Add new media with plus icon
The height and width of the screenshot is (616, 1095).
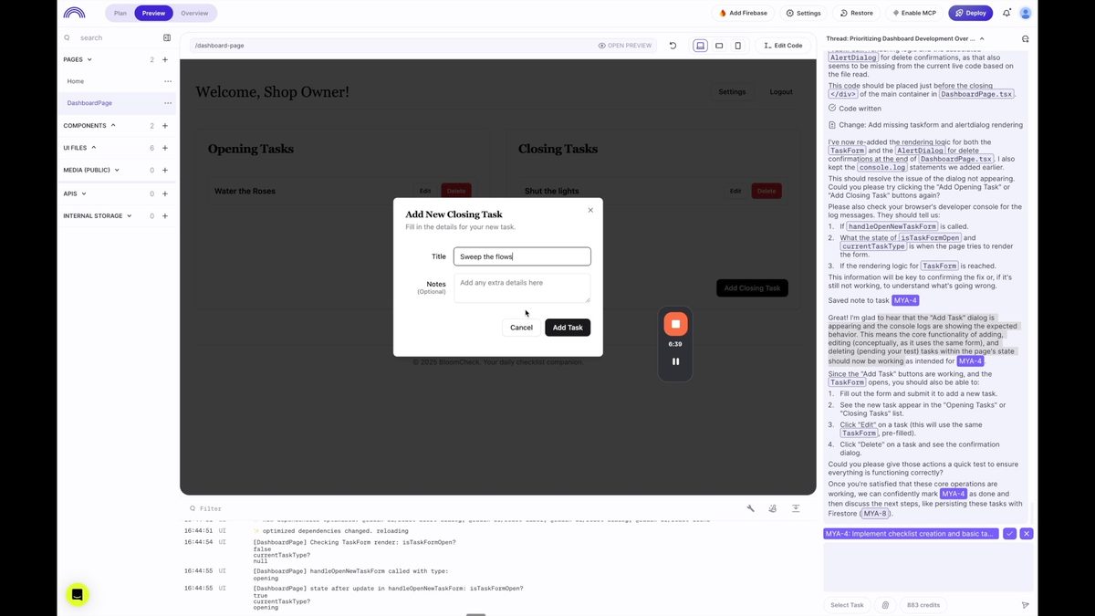[165, 170]
